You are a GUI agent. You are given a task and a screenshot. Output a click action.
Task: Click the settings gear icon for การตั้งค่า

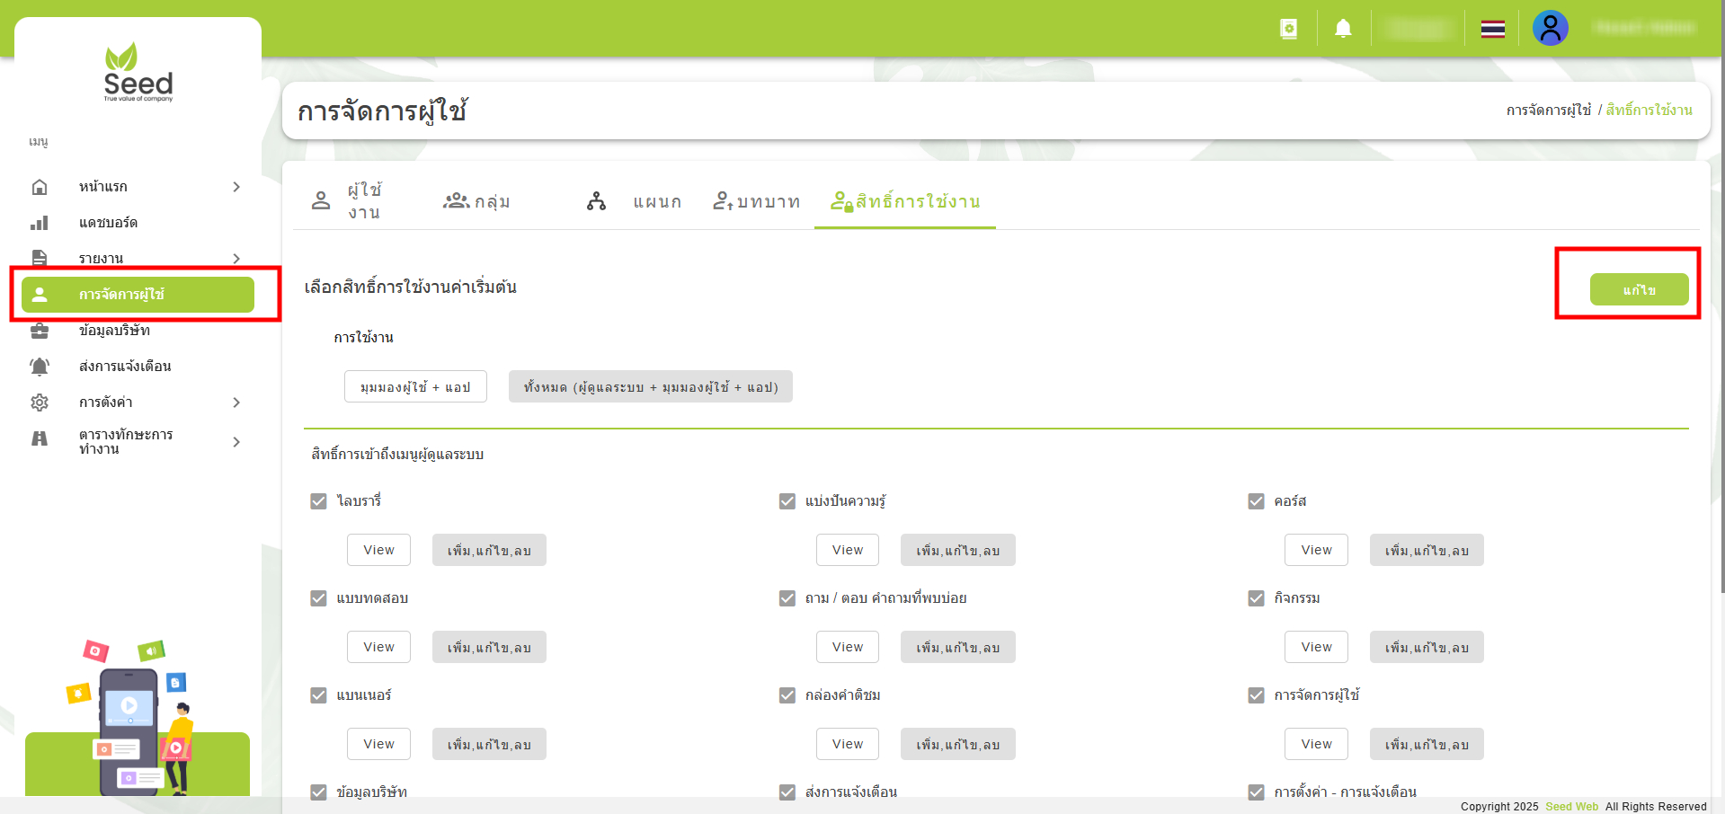(x=40, y=402)
